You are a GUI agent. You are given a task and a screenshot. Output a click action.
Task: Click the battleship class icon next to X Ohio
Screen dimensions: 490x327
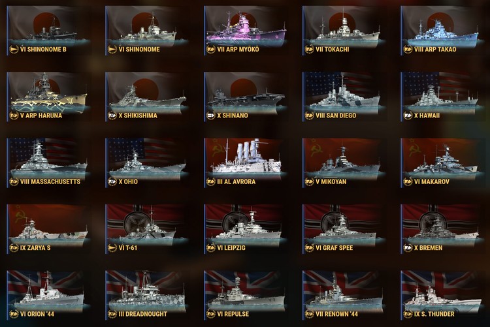[112, 181]
